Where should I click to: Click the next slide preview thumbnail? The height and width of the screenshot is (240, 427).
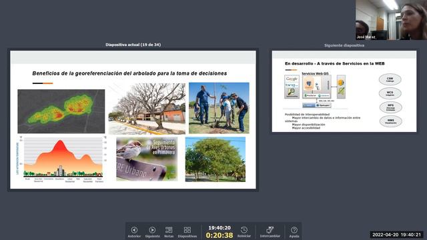344,91
